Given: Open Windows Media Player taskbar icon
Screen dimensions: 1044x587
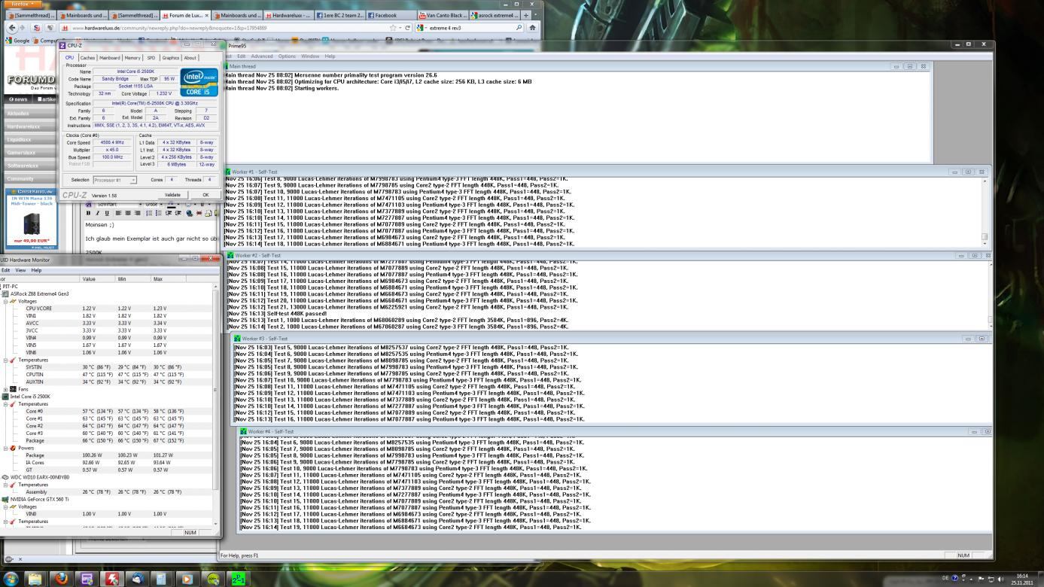Looking at the screenshot, I should tap(187, 579).
